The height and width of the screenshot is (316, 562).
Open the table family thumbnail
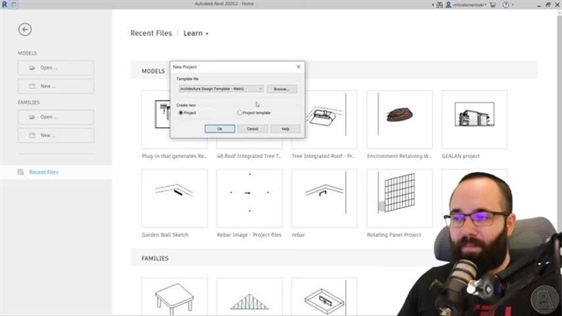[x=175, y=297]
